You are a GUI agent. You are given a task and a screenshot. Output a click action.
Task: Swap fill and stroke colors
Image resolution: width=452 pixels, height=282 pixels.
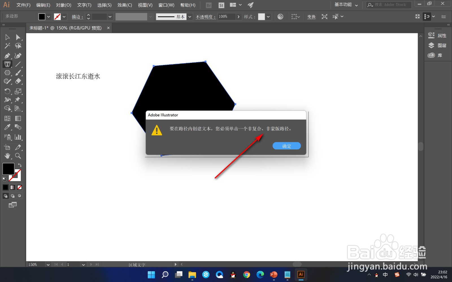click(x=20, y=165)
